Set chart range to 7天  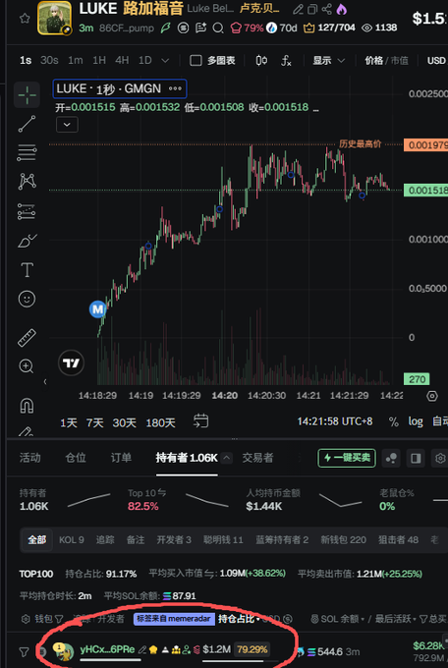click(x=94, y=422)
